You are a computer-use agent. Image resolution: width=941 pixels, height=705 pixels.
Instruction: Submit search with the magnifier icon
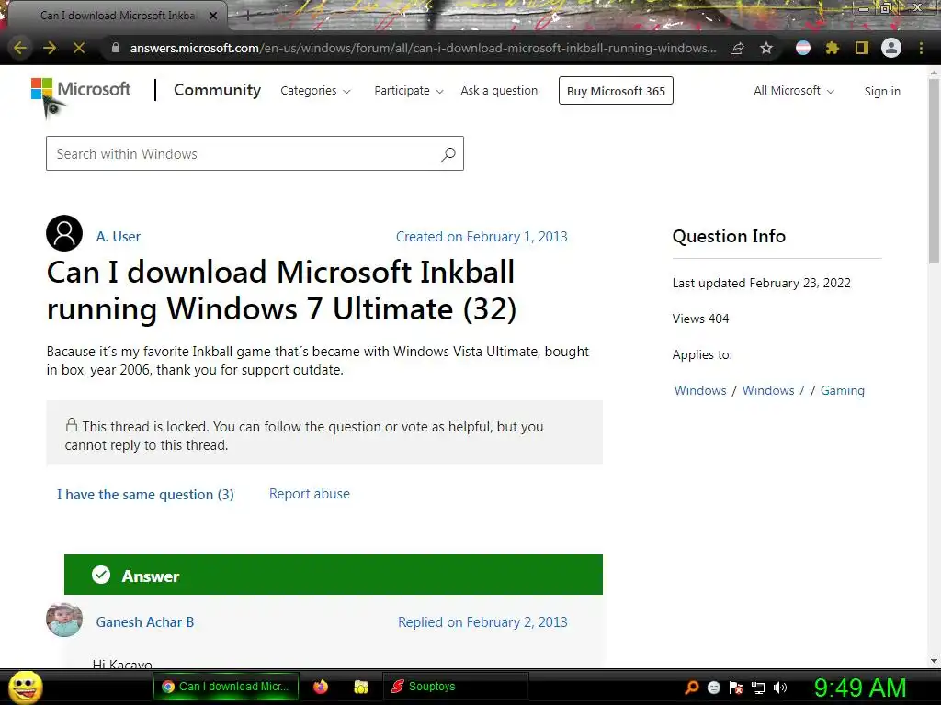(x=448, y=154)
